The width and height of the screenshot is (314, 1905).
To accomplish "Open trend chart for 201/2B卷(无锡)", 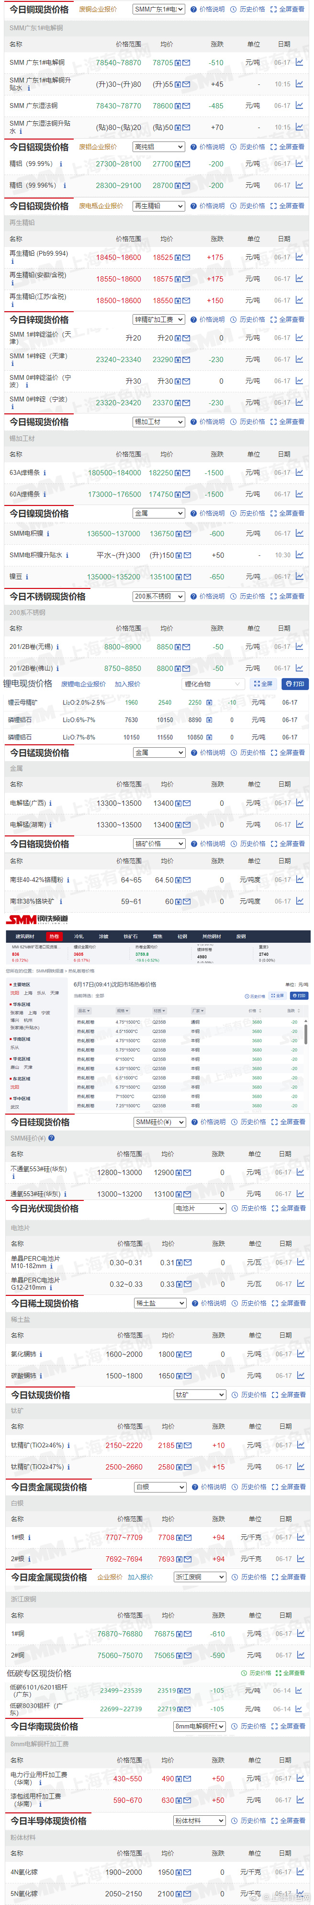I will (x=299, y=647).
